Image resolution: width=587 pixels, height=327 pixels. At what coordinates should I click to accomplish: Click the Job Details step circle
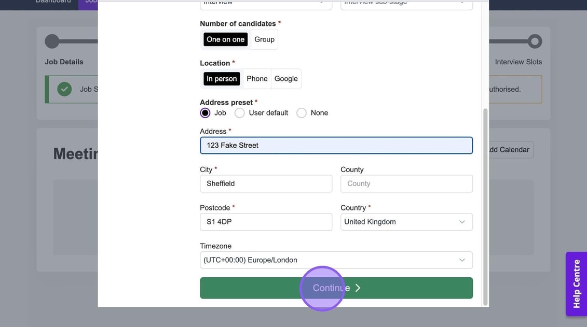tap(52, 41)
